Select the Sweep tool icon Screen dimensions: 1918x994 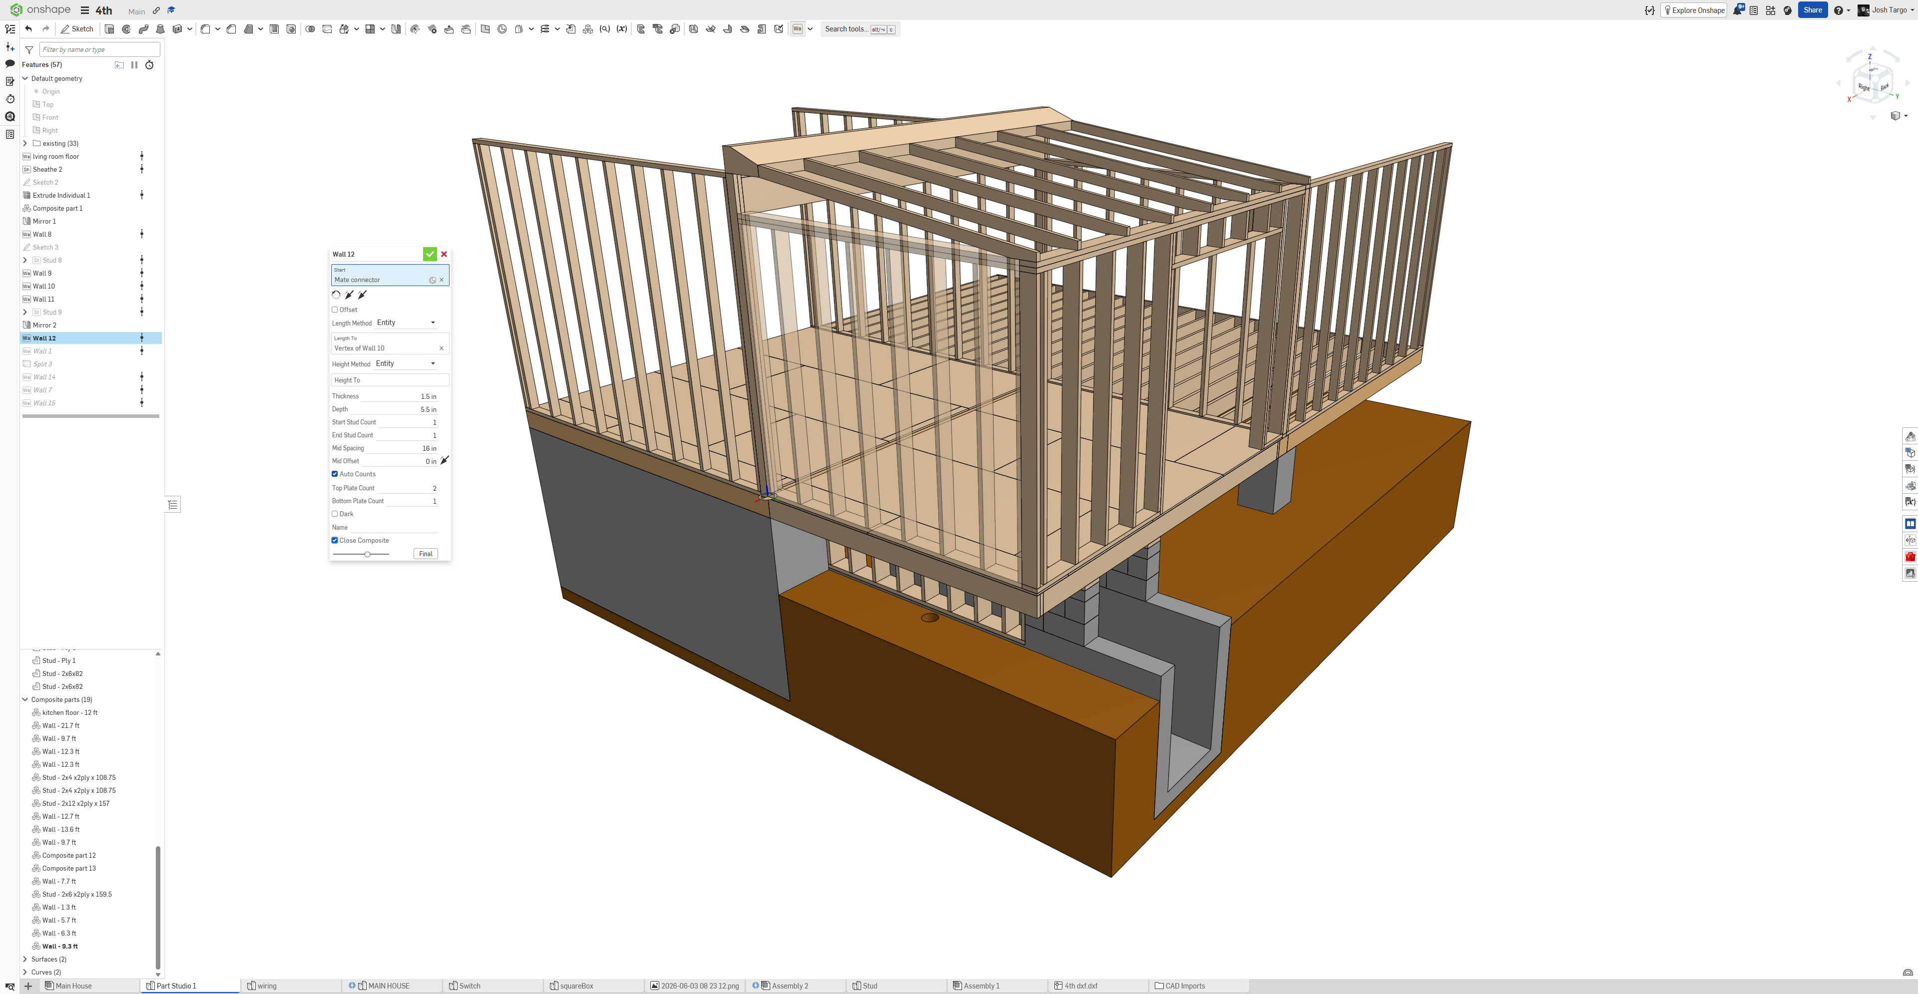[x=144, y=29]
